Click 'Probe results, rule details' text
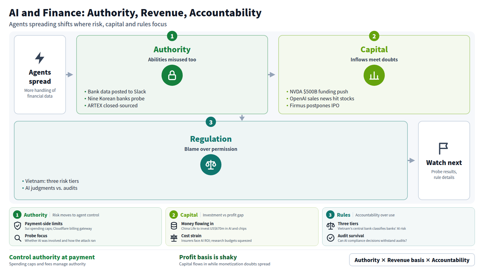Viewport: 484px width, 272px height. click(x=444, y=174)
